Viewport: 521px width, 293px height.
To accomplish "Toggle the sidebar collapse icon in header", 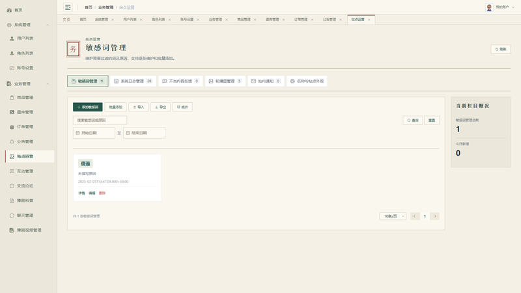I will [68, 7].
